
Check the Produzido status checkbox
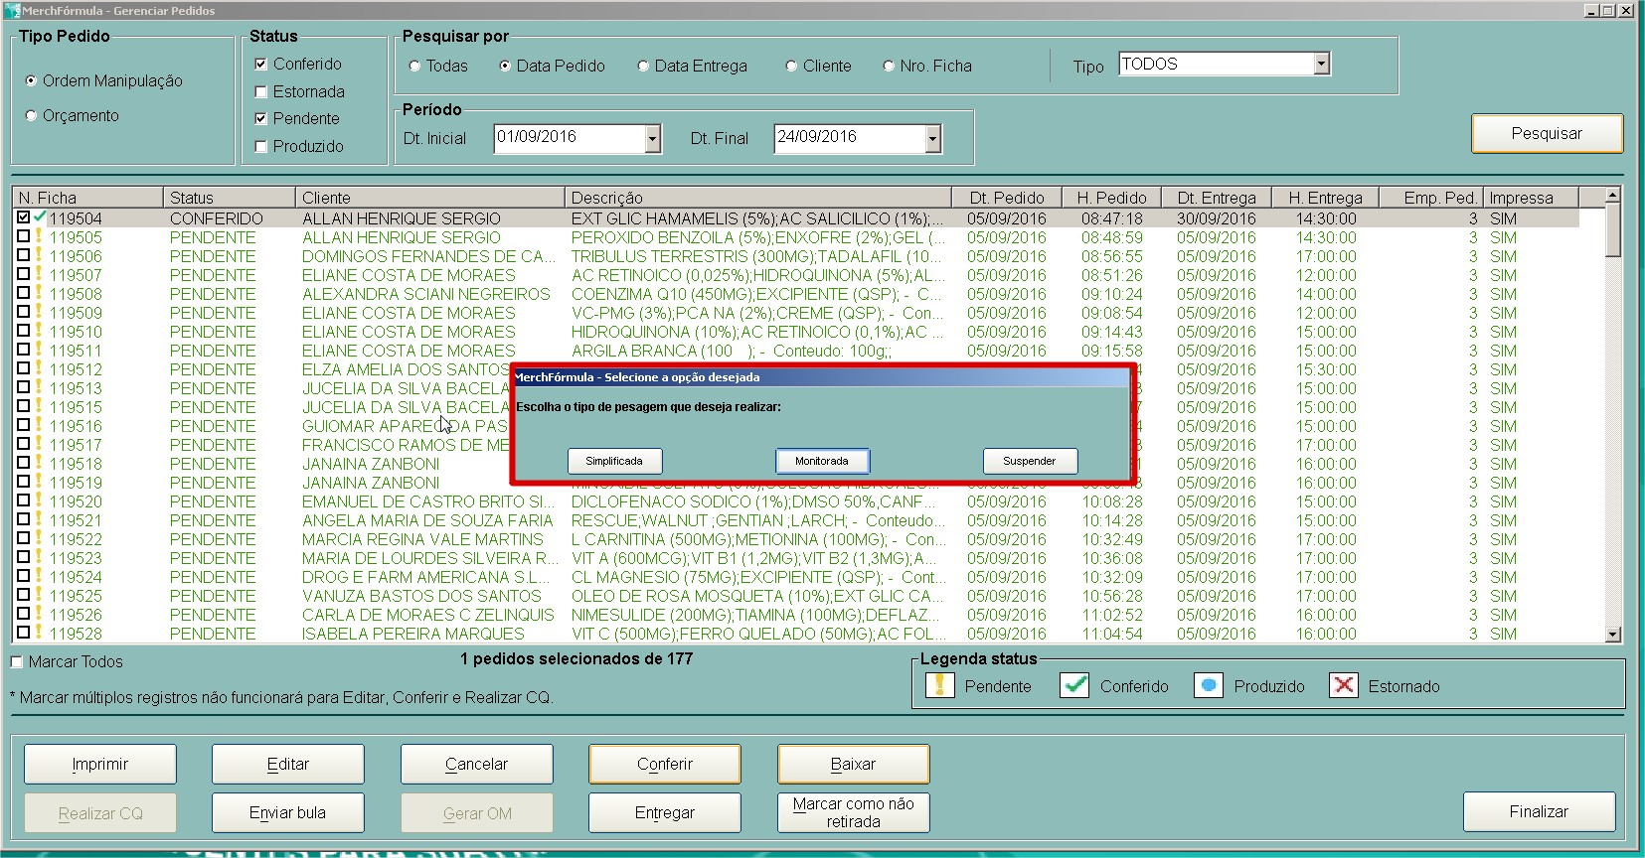[261, 147]
